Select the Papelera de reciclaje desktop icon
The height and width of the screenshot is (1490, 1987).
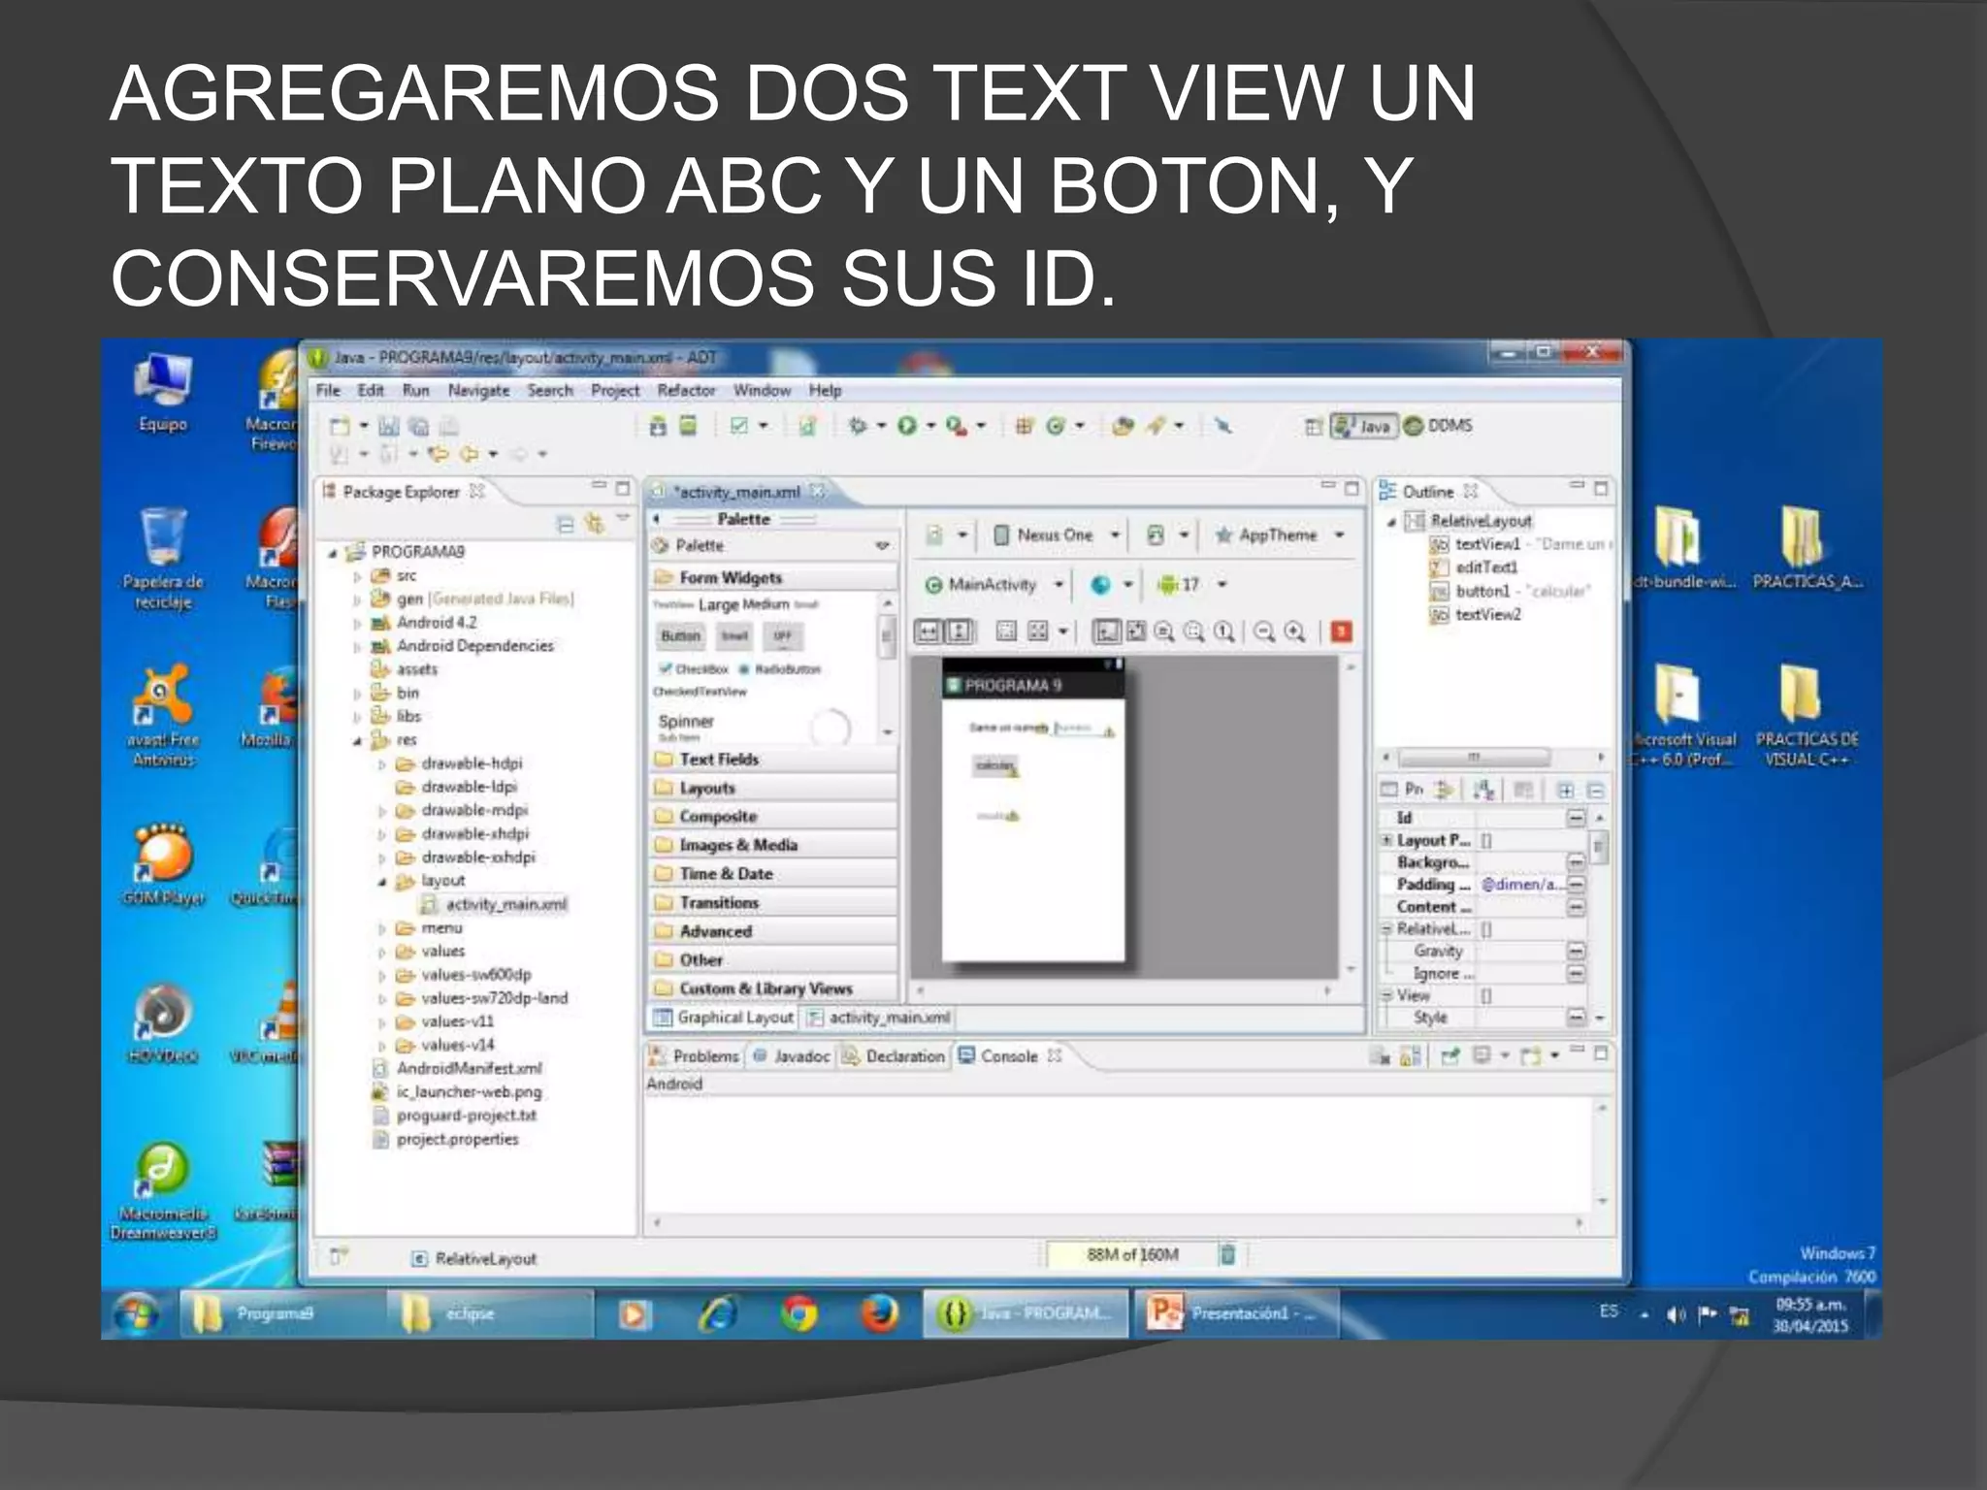click(163, 559)
